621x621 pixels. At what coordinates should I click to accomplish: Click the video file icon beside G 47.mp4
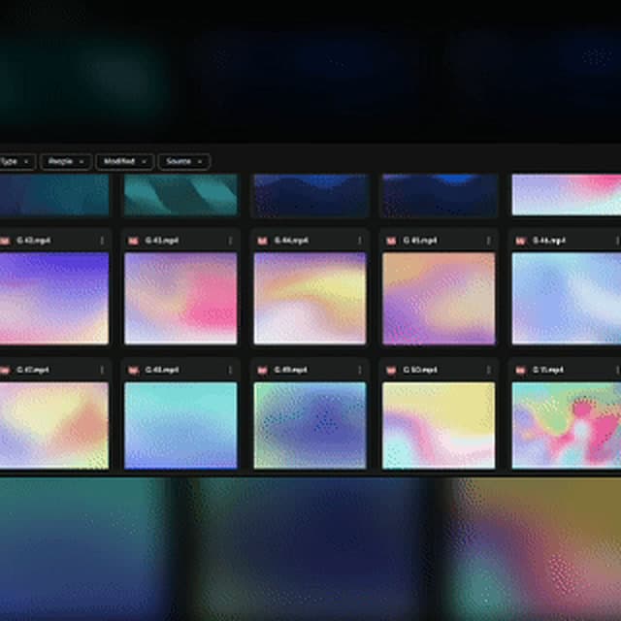coord(5,371)
